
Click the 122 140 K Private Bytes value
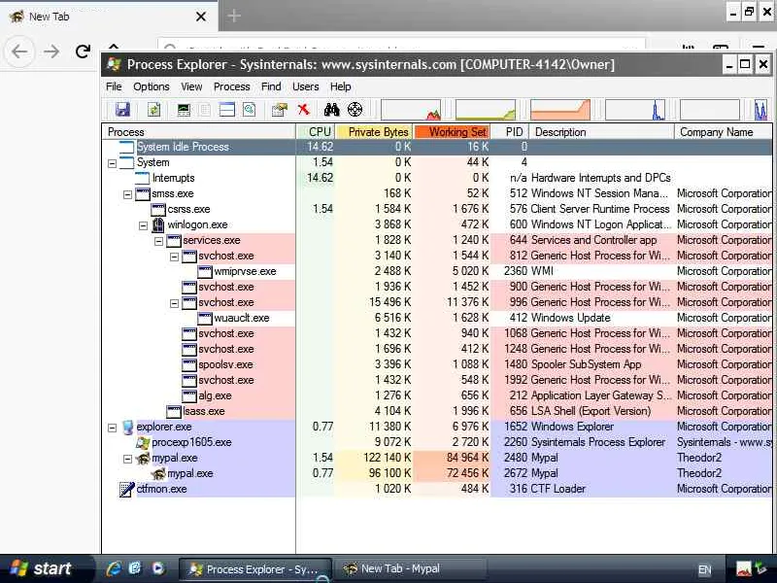[x=387, y=458]
